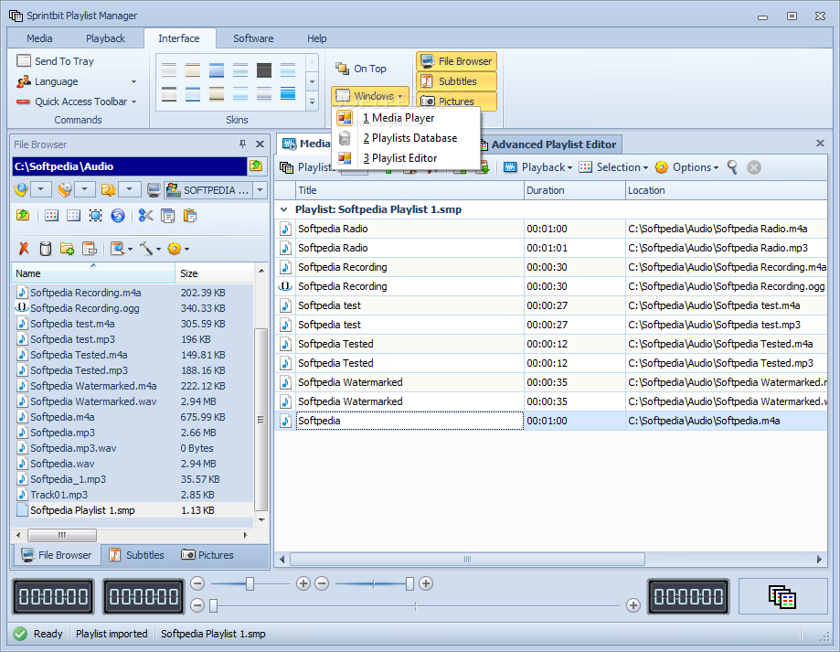The image size is (840, 652).
Task: Click the deselect all gray grid icon
Action: click(x=73, y=216)
